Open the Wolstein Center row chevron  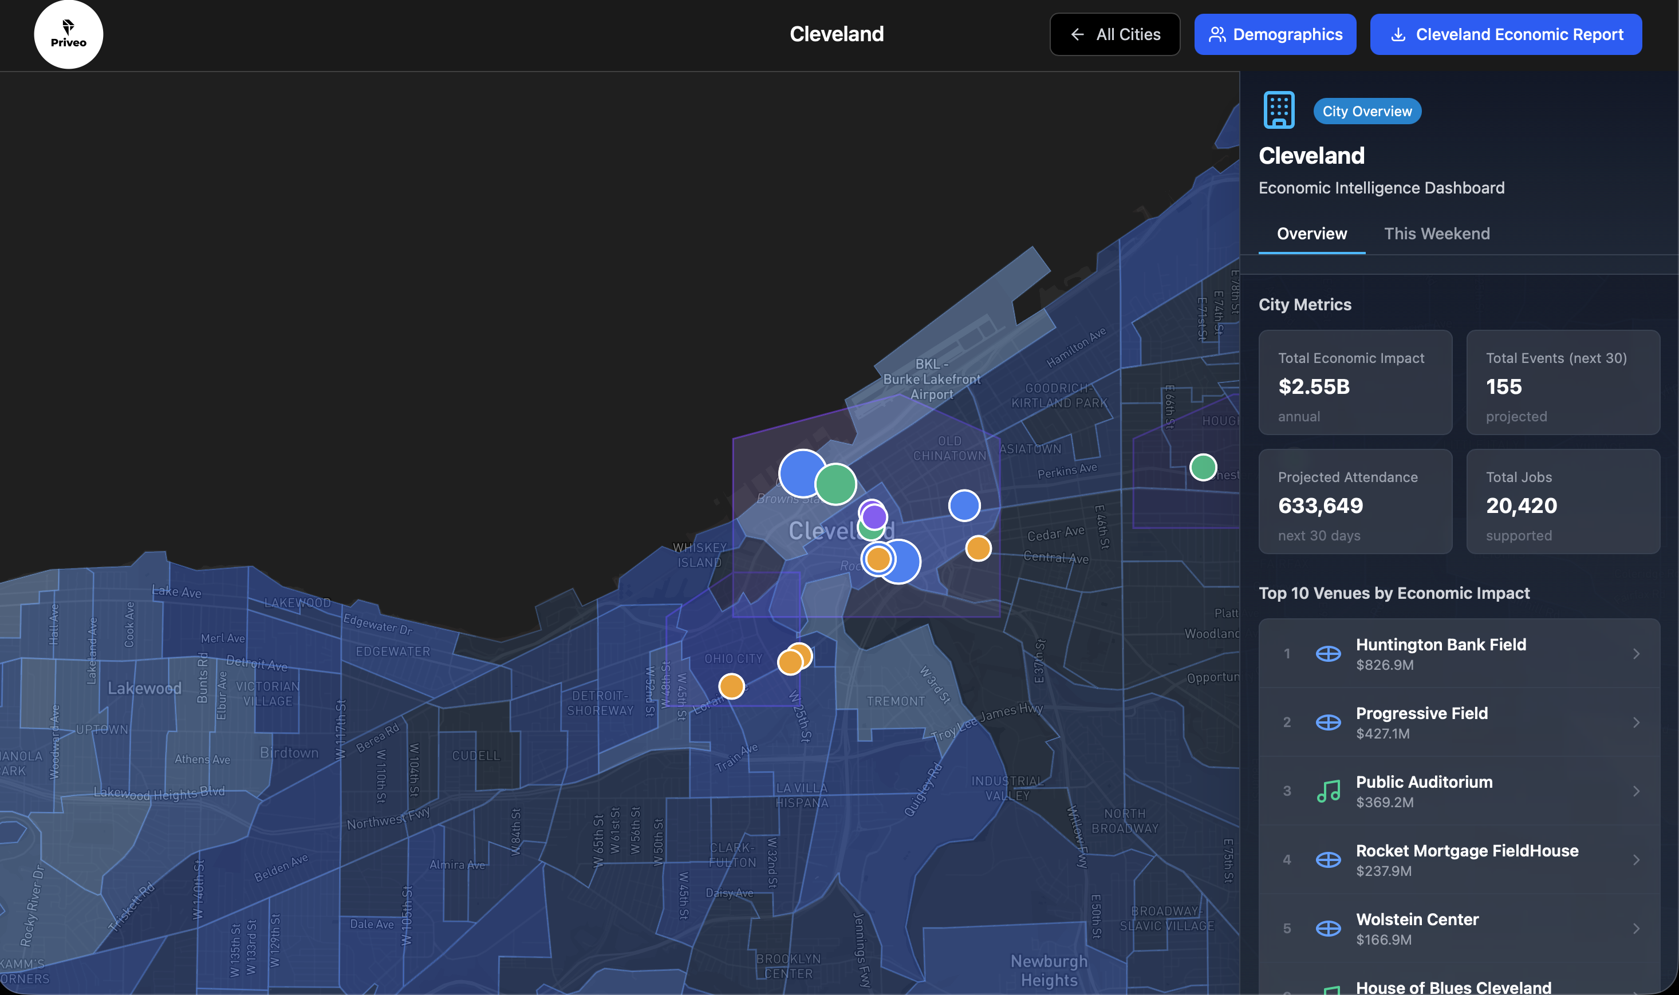tap(1636, 928)
